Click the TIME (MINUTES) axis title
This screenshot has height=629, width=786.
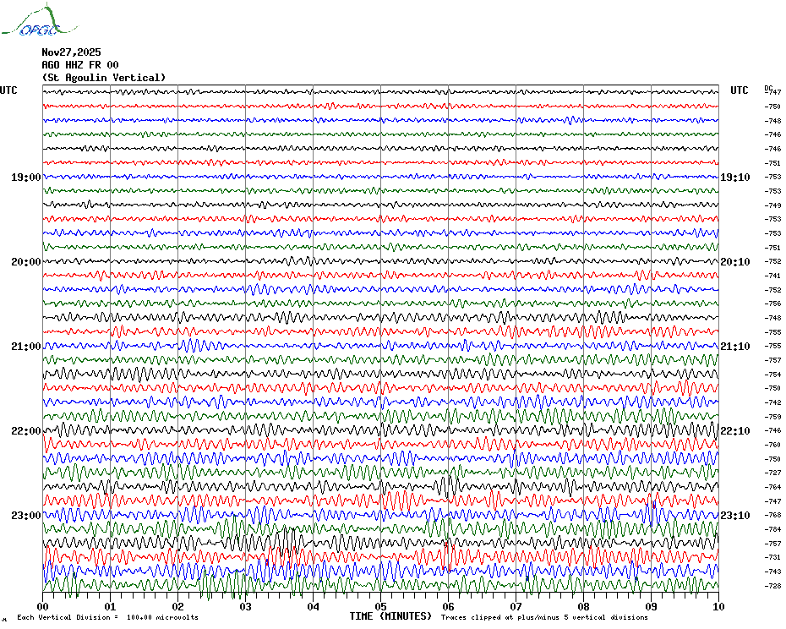click(390, 616)
